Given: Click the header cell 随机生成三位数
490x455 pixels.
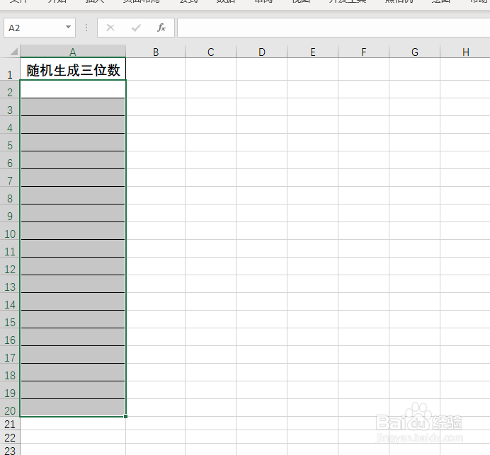Looking at the screenshot, I should 73,69.
